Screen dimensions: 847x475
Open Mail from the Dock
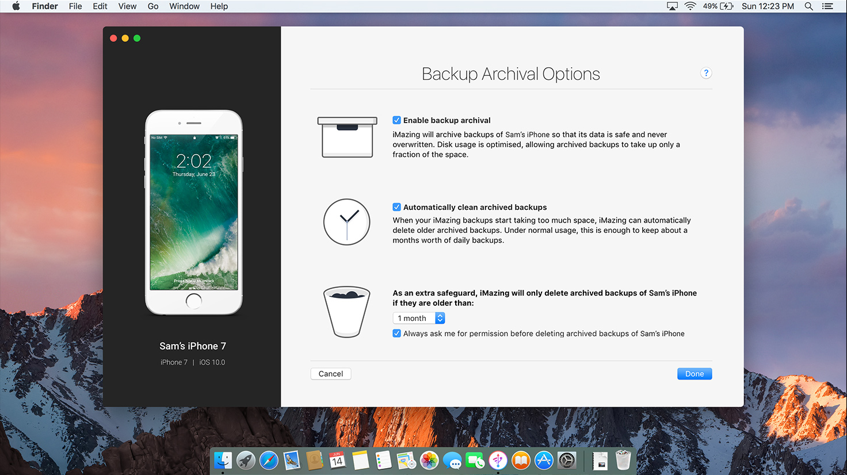click(x=292, y=460)
